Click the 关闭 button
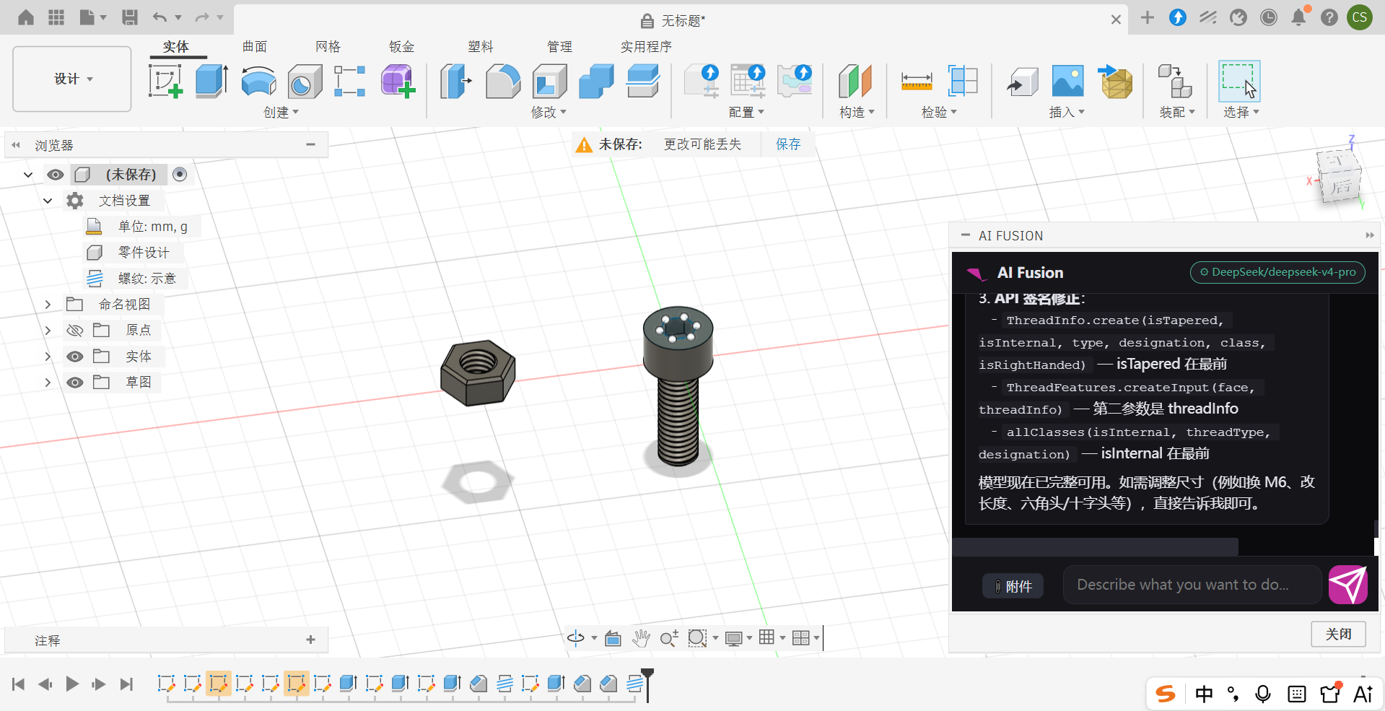1385x711 pixels. click(x=1339, y=634)
